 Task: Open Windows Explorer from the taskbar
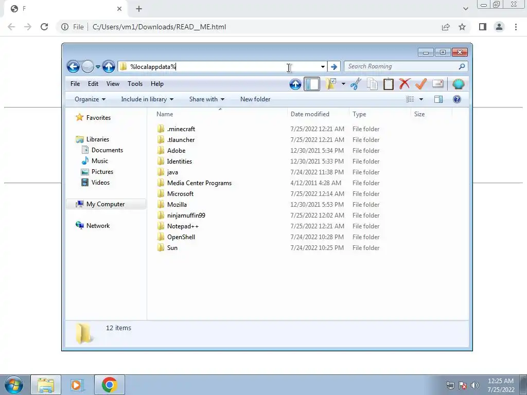[x=46, y=385]
